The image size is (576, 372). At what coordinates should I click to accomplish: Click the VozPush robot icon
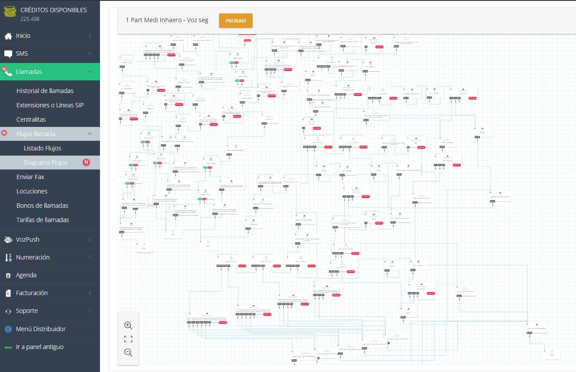[x=8, y=239]
